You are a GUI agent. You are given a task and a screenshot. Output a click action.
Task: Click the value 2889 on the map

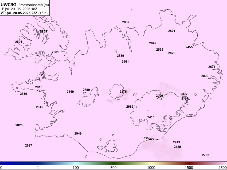[x=120, y=56]
